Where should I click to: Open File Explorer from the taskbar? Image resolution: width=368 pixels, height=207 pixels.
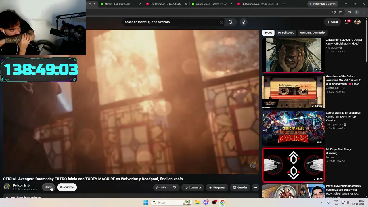pos(197,202)
